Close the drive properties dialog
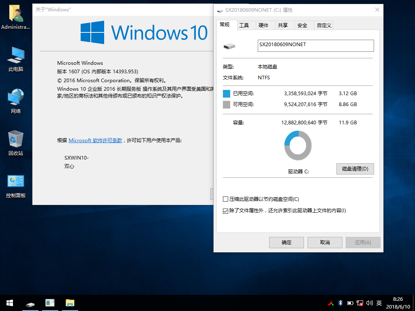 click(x=377, y=10)
